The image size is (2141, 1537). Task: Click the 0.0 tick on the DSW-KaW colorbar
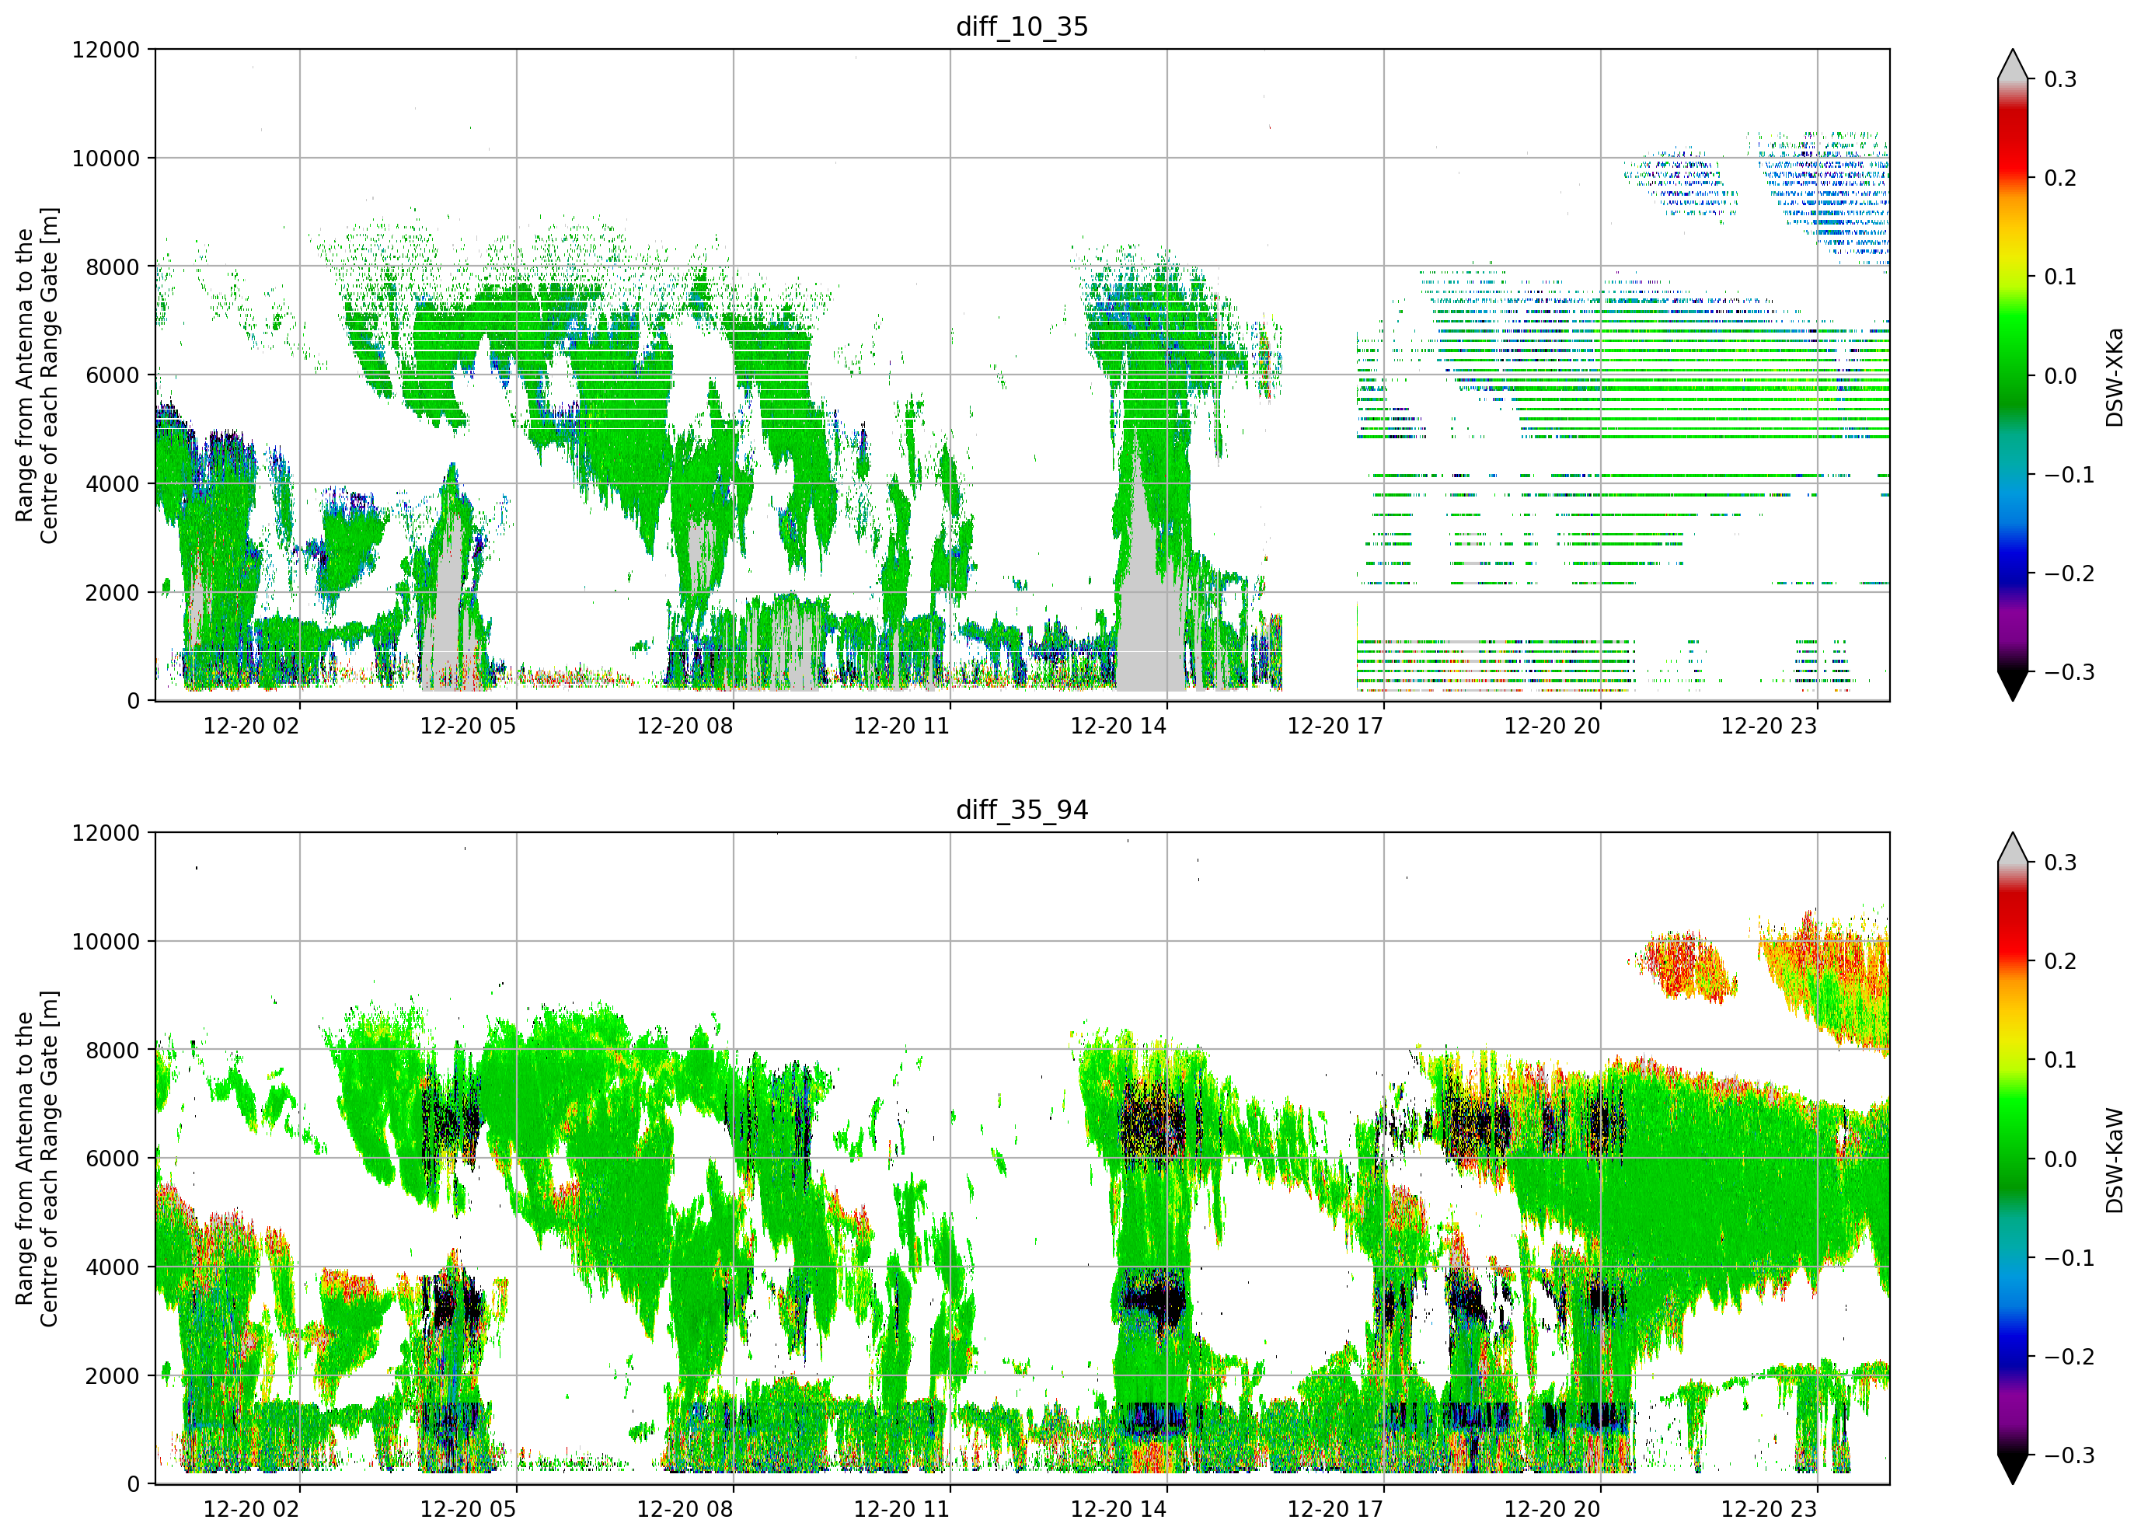click(2061, 1159)
